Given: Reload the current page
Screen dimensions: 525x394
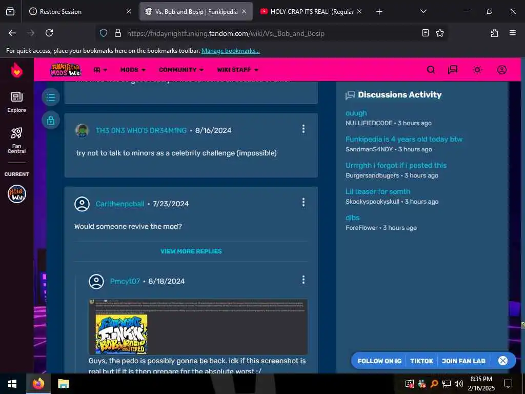Looking at the screenshot, I should point(49,33).
